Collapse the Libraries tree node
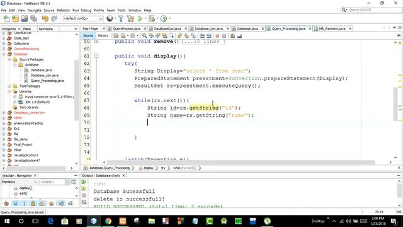The height and width of the screenshot is (227, 403). 9,91
